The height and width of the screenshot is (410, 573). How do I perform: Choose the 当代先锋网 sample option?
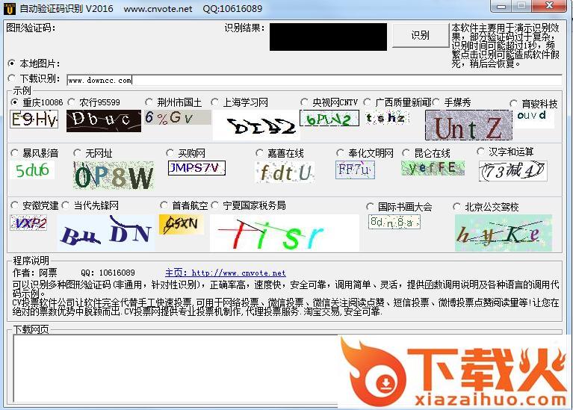point(66,205)
